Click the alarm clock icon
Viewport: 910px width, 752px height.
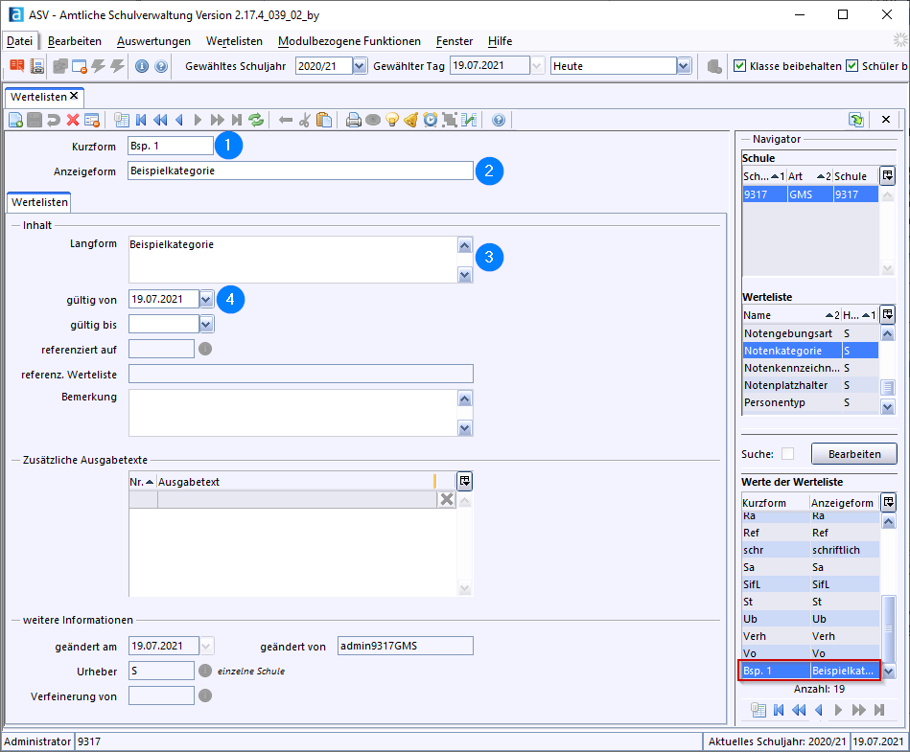pos(430,120)
